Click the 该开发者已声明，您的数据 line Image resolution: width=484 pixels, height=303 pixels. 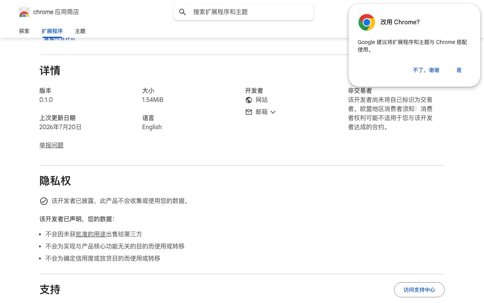77,219
